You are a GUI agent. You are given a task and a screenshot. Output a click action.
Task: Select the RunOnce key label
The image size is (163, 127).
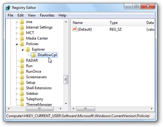click(x=34, y=72)
